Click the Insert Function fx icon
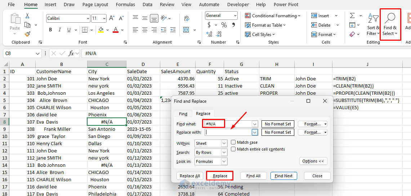The height and width of the screenshot is (196, 411). 71,53
